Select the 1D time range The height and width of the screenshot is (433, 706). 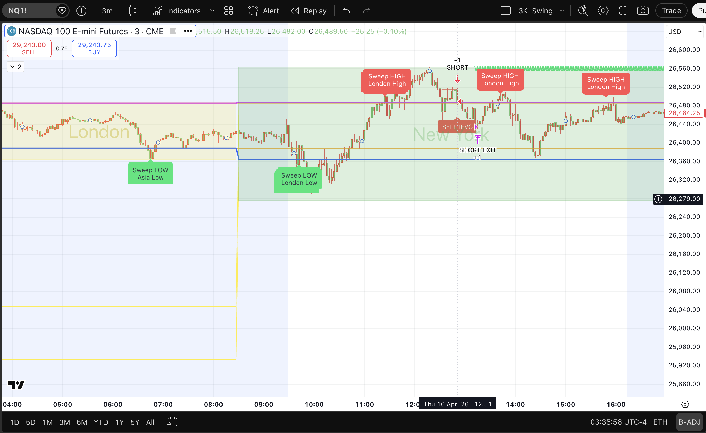pyautogui.click(x=14, y=422)
